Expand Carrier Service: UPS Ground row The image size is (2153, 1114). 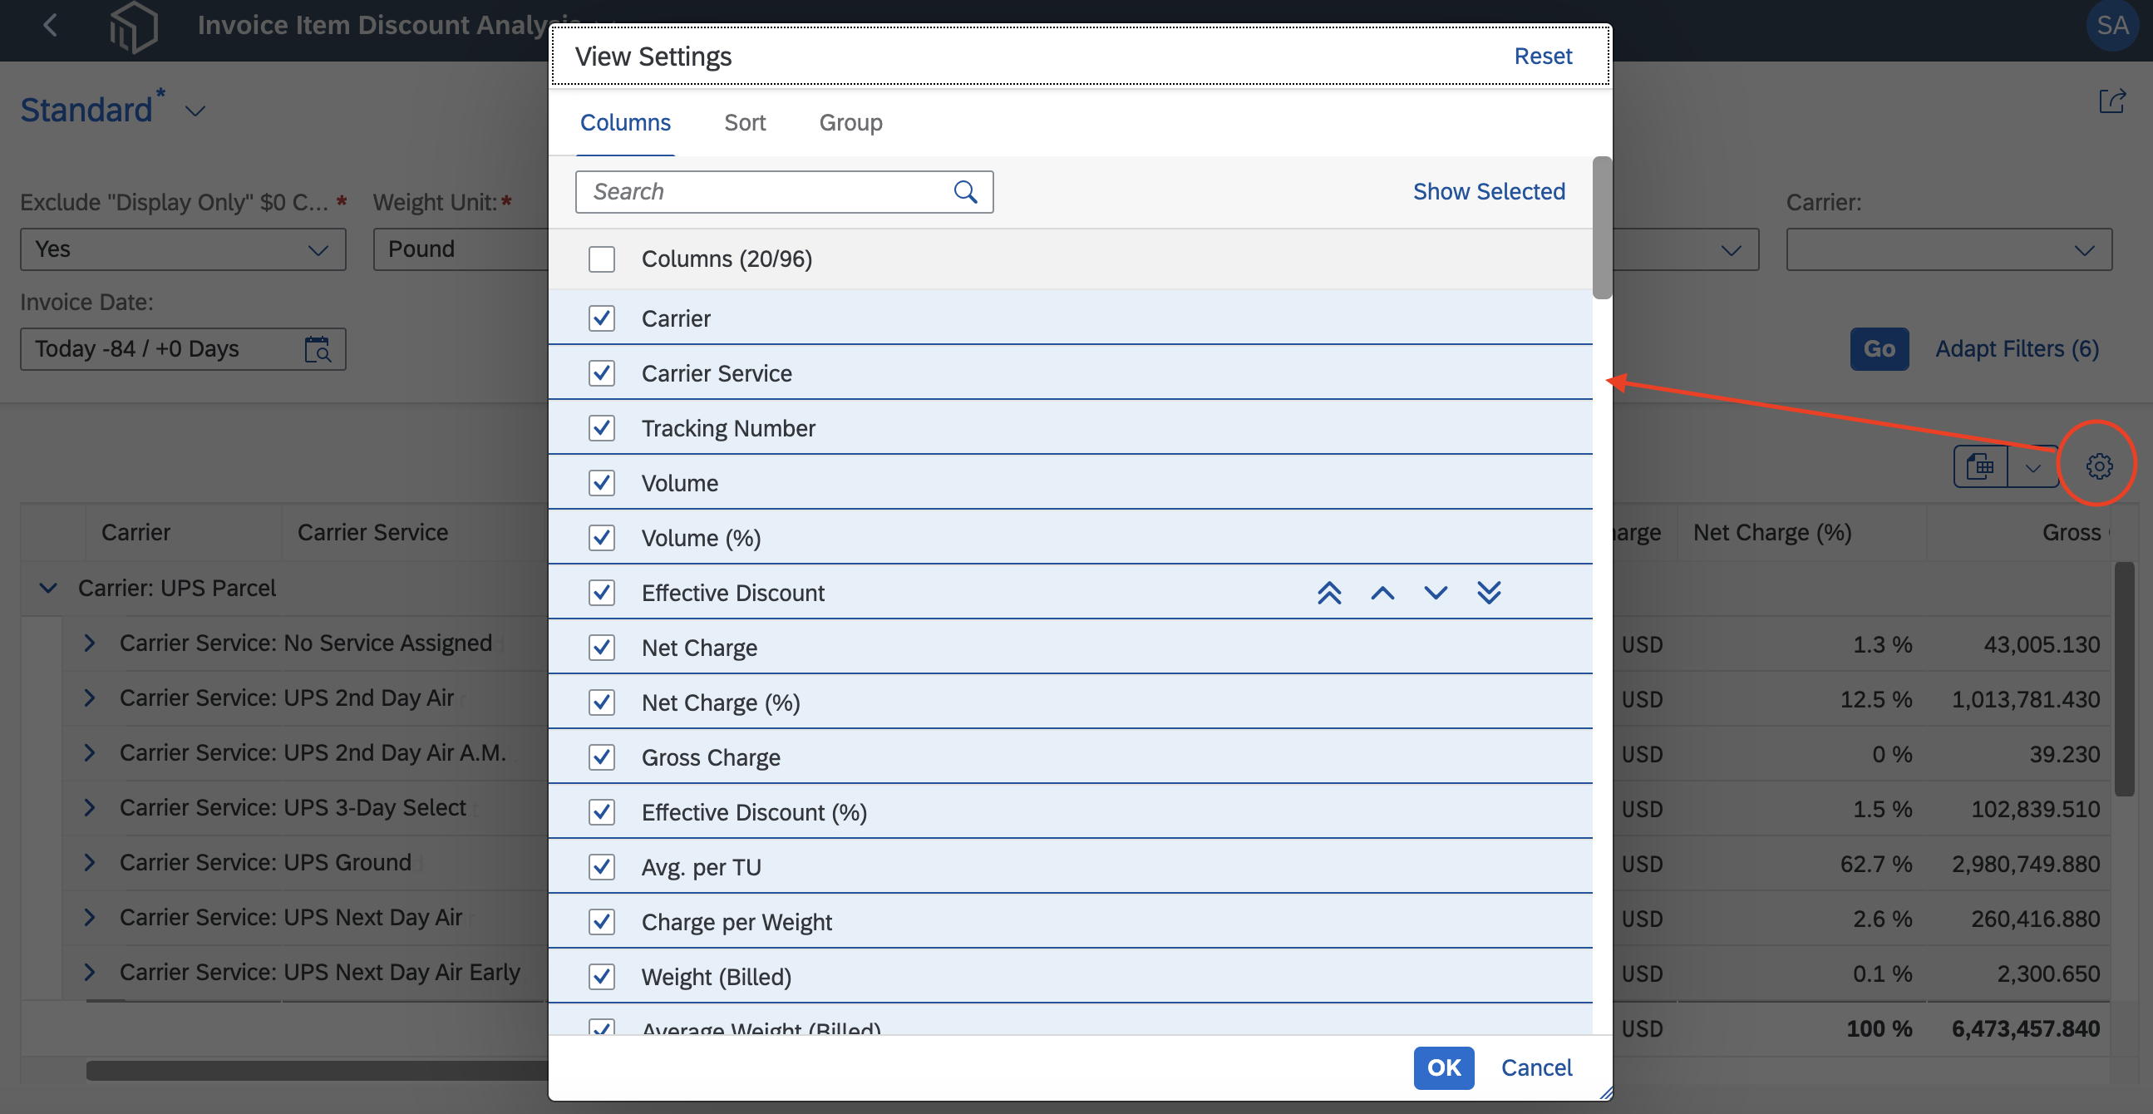90,862
